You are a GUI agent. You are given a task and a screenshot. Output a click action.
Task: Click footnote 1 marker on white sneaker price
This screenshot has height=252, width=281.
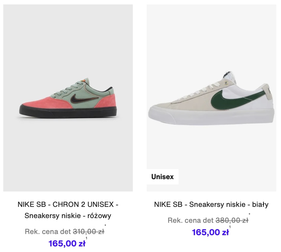[230, 227]
